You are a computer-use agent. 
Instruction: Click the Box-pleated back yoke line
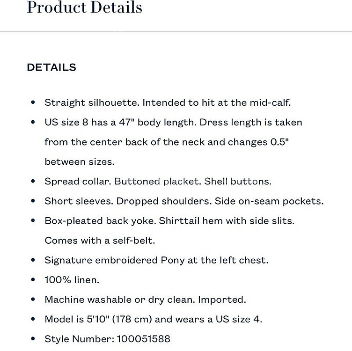coord(169,221)
